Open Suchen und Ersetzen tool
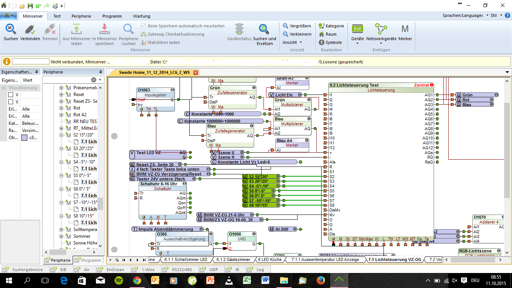 click(264, 29)
